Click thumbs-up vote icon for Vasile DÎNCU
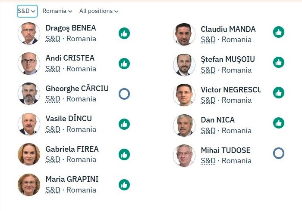 point(124,124)
